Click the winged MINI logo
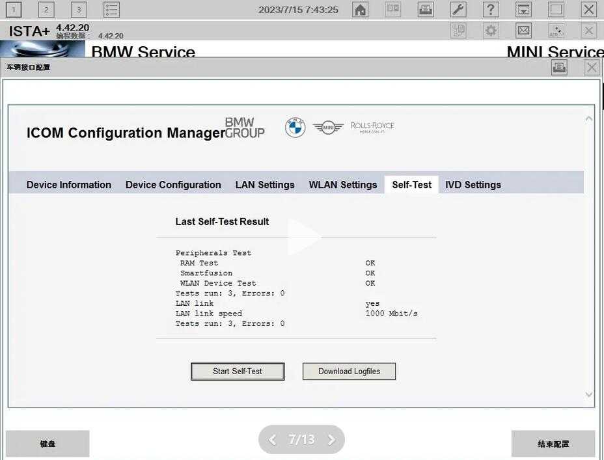Viewport: 604px width, 460px height. [328, 127]
